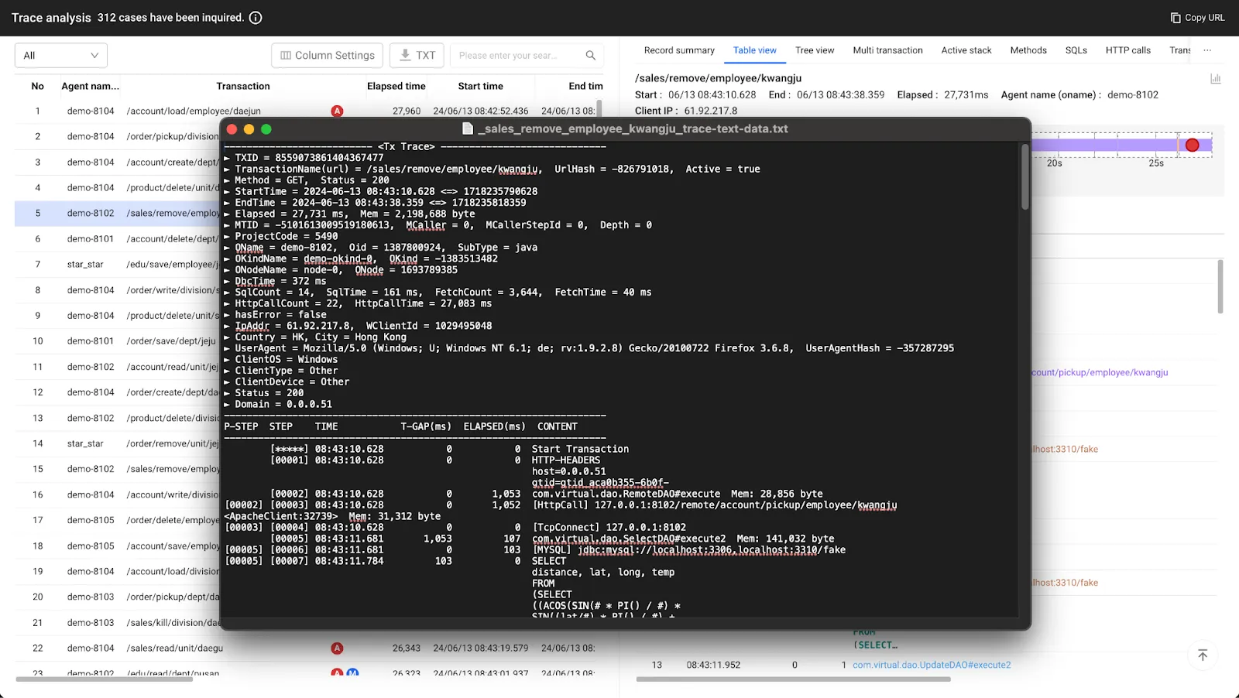The width and height of the screenshot is (1239, 698).
Task: Click the text window vertical scrollbar
Action: click(1024, 177)
